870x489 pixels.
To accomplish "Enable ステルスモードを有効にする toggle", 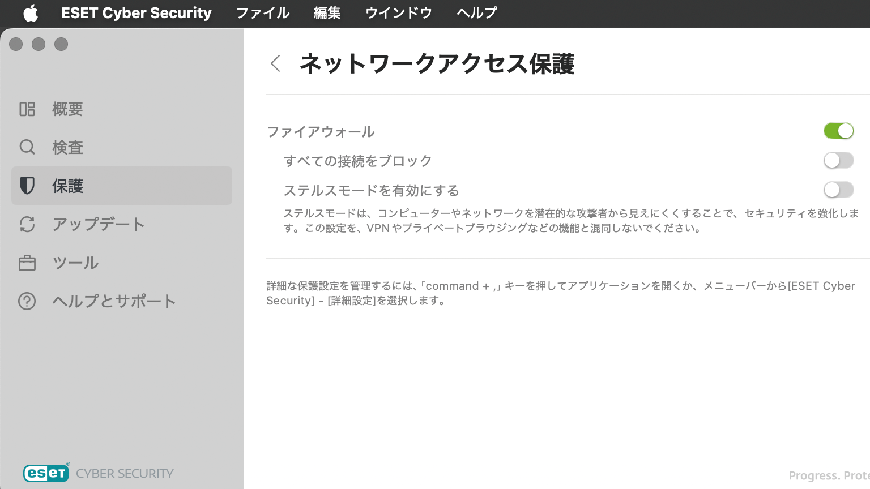I will tap(839, 190).
